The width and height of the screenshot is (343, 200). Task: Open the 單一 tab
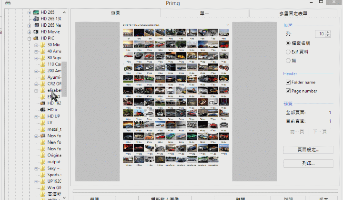pyautogui.click(x=204, y=13)
